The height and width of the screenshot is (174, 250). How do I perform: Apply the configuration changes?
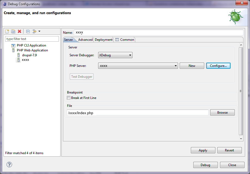point(203,150)
